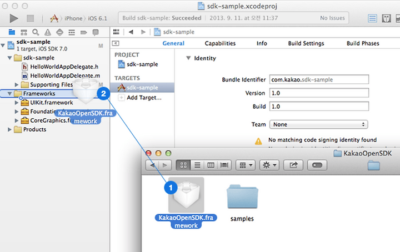Open Finder arrange-by dropdown
Viewport: 400px width, 252px height.
click(246, 165)
